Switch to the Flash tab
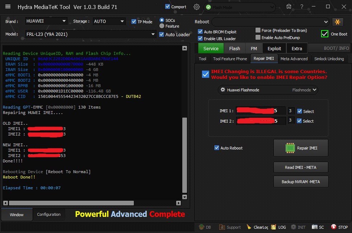This screenshot has height=233, width=352. 235,48
